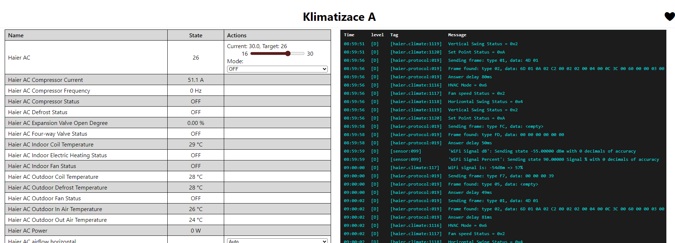Open the Haier AC Mode dropdown
The image size is (675, 243).
pyautogui.click(x=277, y=69)
